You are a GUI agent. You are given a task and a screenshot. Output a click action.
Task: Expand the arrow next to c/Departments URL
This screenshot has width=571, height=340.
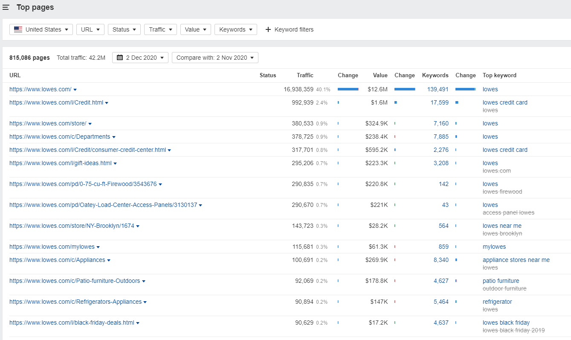pyautogui.click(x=114, y=137)
